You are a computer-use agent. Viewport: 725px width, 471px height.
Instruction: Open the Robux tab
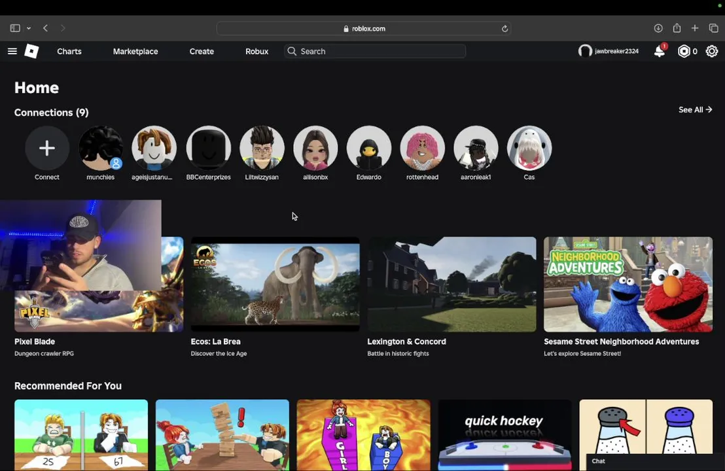(256, 51)
